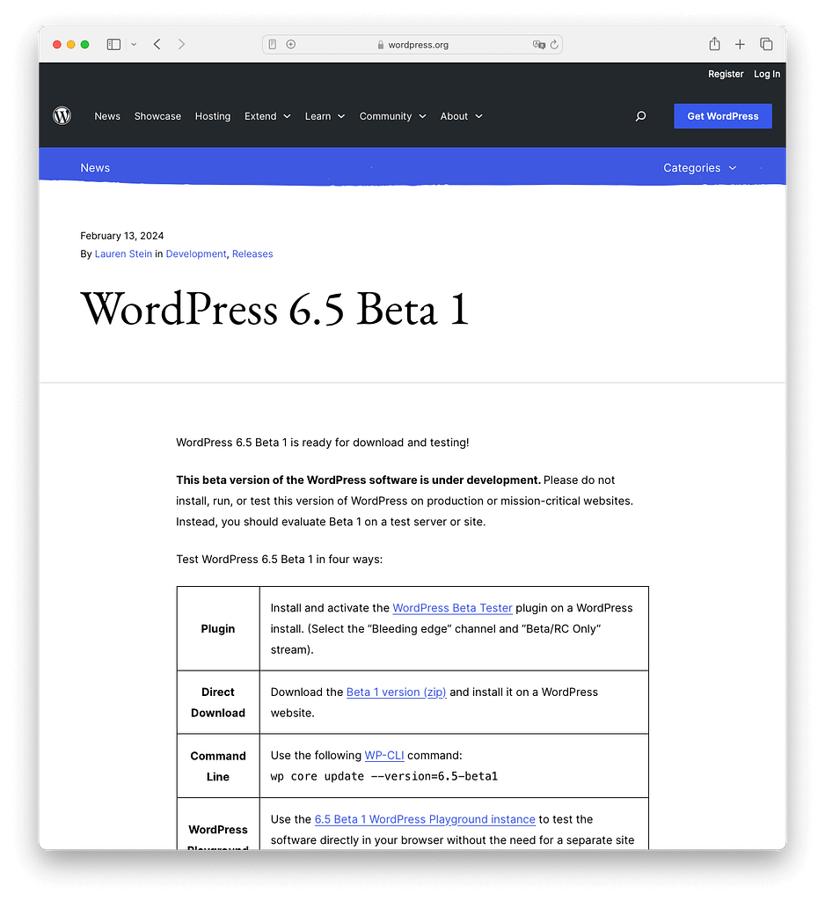Toggle the Safari sidebar icon
825x901 pixels.
(113, 44)
